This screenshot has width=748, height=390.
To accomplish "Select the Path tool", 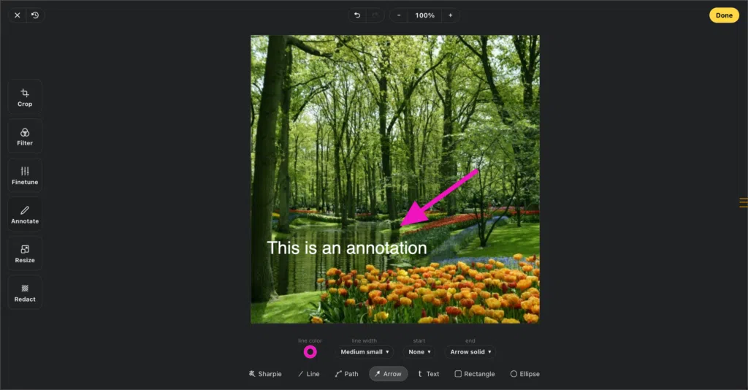I will [346, 374].
